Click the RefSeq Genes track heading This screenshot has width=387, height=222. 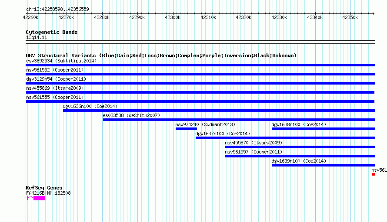[44, 188]
